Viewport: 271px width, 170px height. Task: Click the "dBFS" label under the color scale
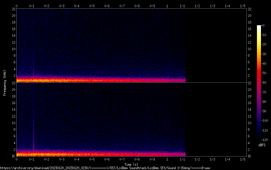[x=262, y=145]
